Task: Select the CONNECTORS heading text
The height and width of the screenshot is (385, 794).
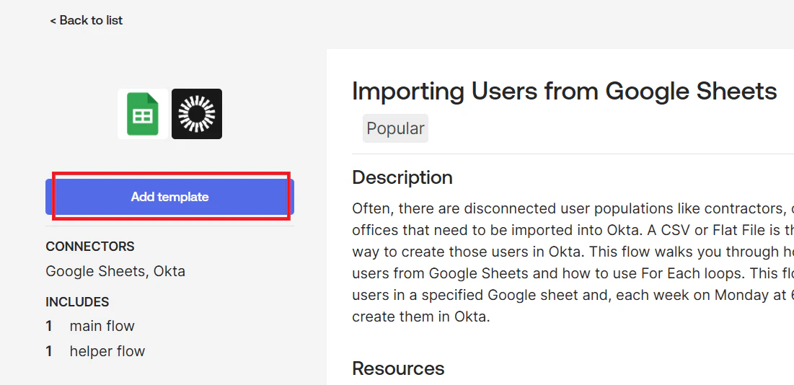Action: 90,247
